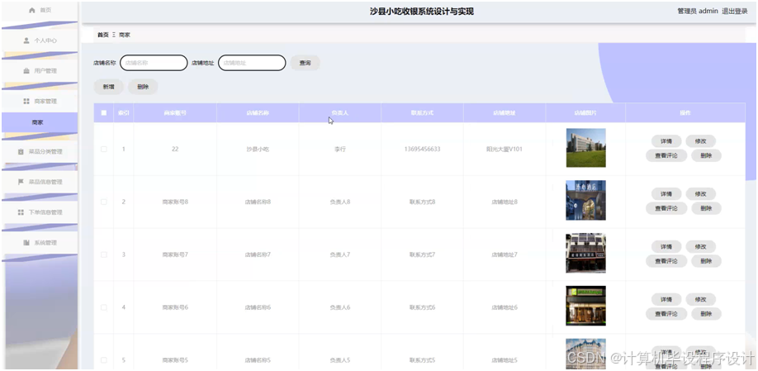Check the checkbox for row 2 (商家账号8)
758x371 pixels.
point(103,202)
